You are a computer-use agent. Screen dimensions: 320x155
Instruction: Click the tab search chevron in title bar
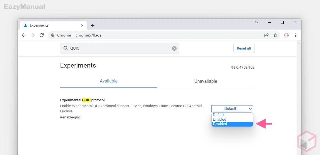click(257, 23)
